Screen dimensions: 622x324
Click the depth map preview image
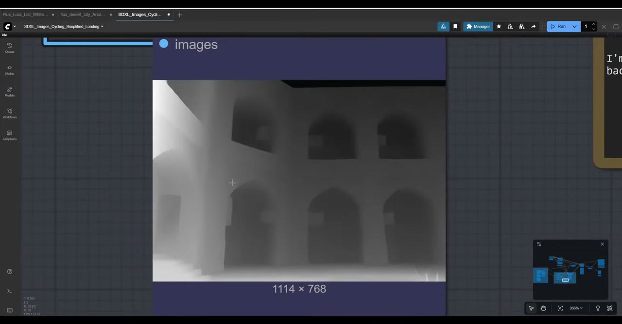tap(299, 180)
